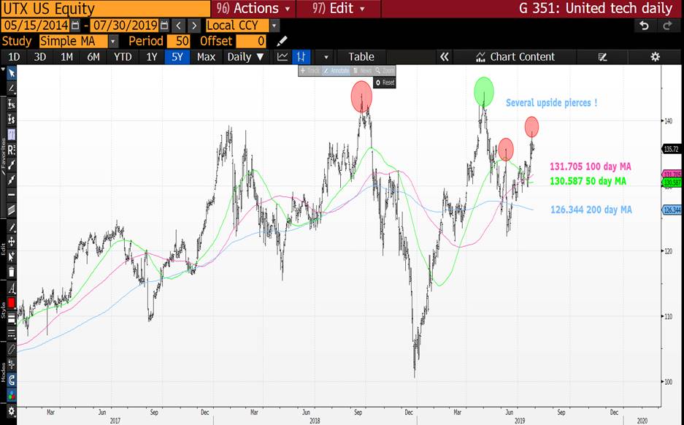
Task: Toggle the bar chart view icon
Action: (x=301, y=57)
